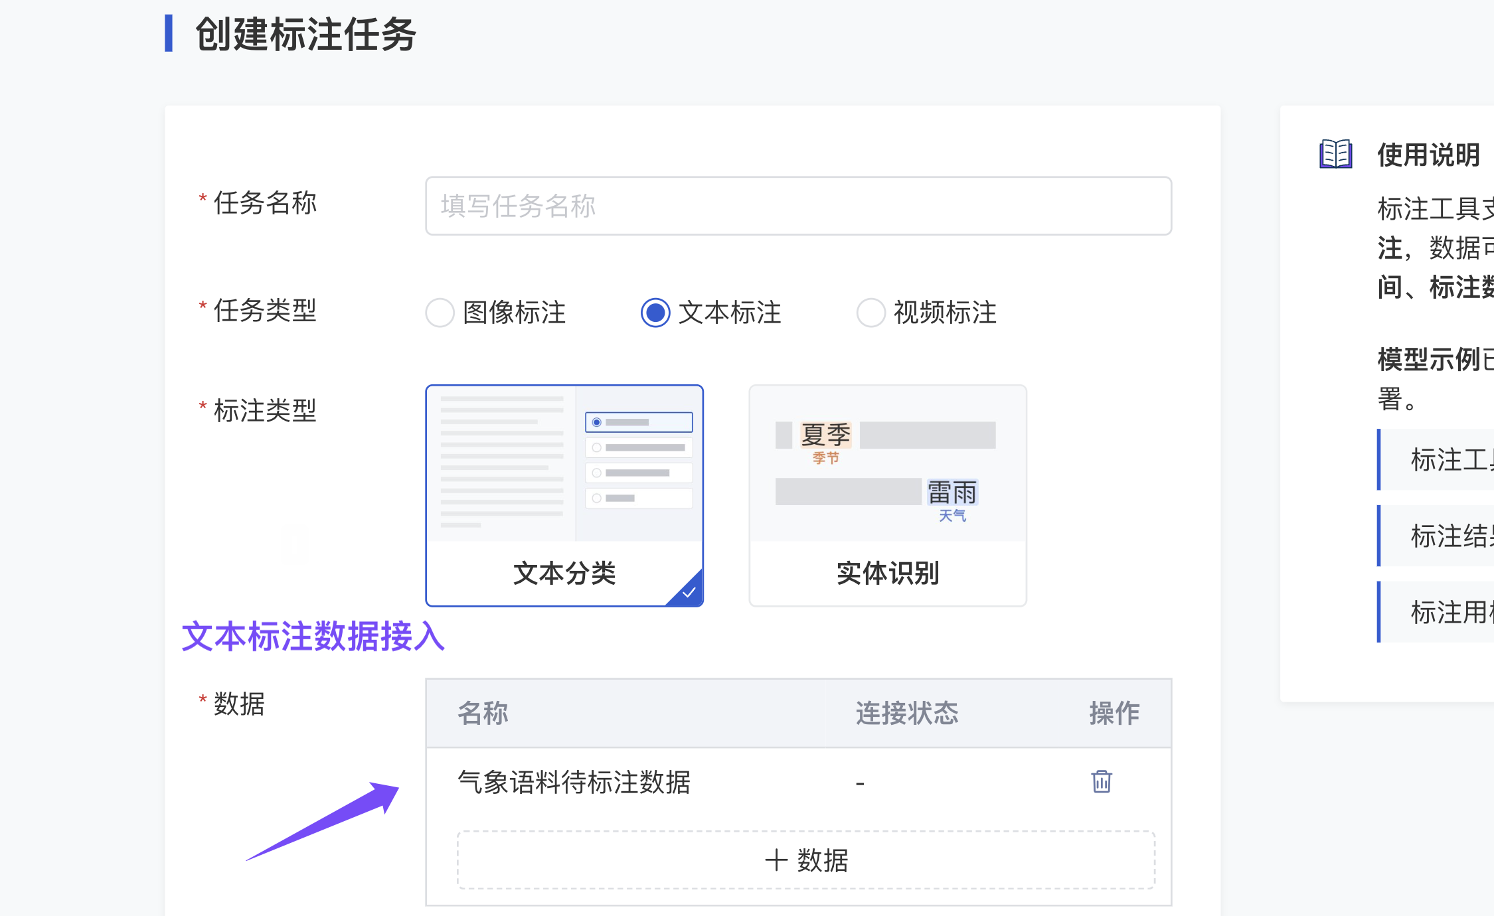Click the 任务名称 text input field
This screenshot has width=1494, height=916.
tap(798, 206)
